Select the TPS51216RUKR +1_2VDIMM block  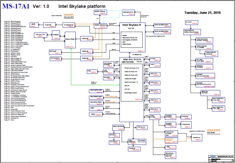204,47
